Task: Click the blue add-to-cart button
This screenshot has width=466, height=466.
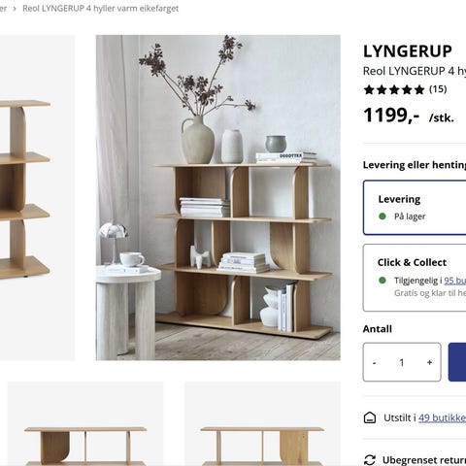Action: tap(457, 362)
